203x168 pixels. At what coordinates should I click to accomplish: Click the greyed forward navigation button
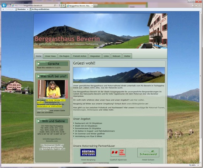9,6
